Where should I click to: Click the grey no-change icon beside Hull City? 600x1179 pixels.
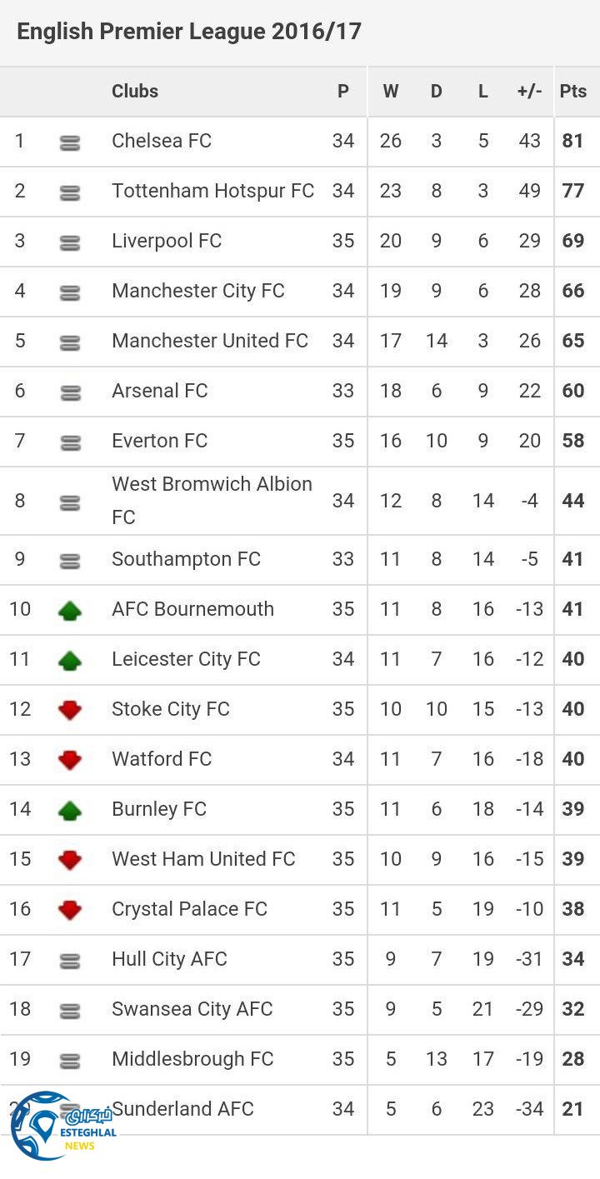pos(70,961)
